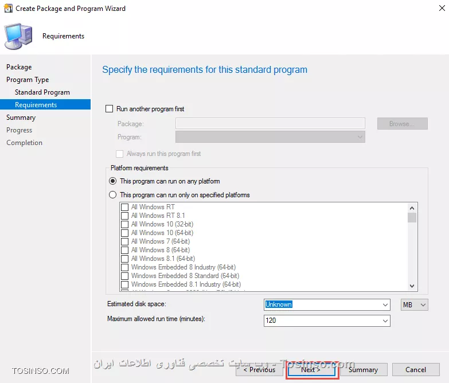The height and width of the screenshot is (383, 449).
Task: Check All Windows 8.1 (64-bit)
Action: (124, 259)
